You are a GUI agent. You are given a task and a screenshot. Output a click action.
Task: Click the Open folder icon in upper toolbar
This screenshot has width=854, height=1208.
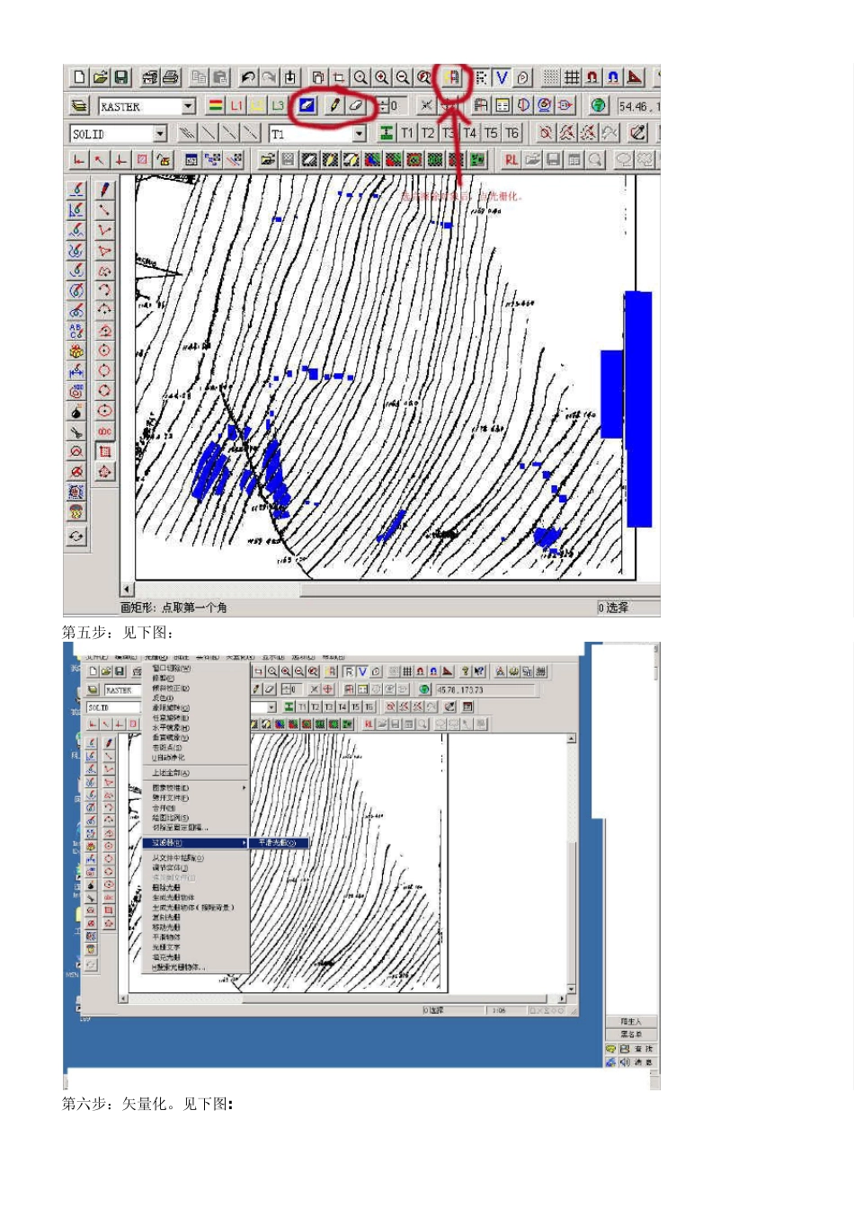click(x=101, y=77)
